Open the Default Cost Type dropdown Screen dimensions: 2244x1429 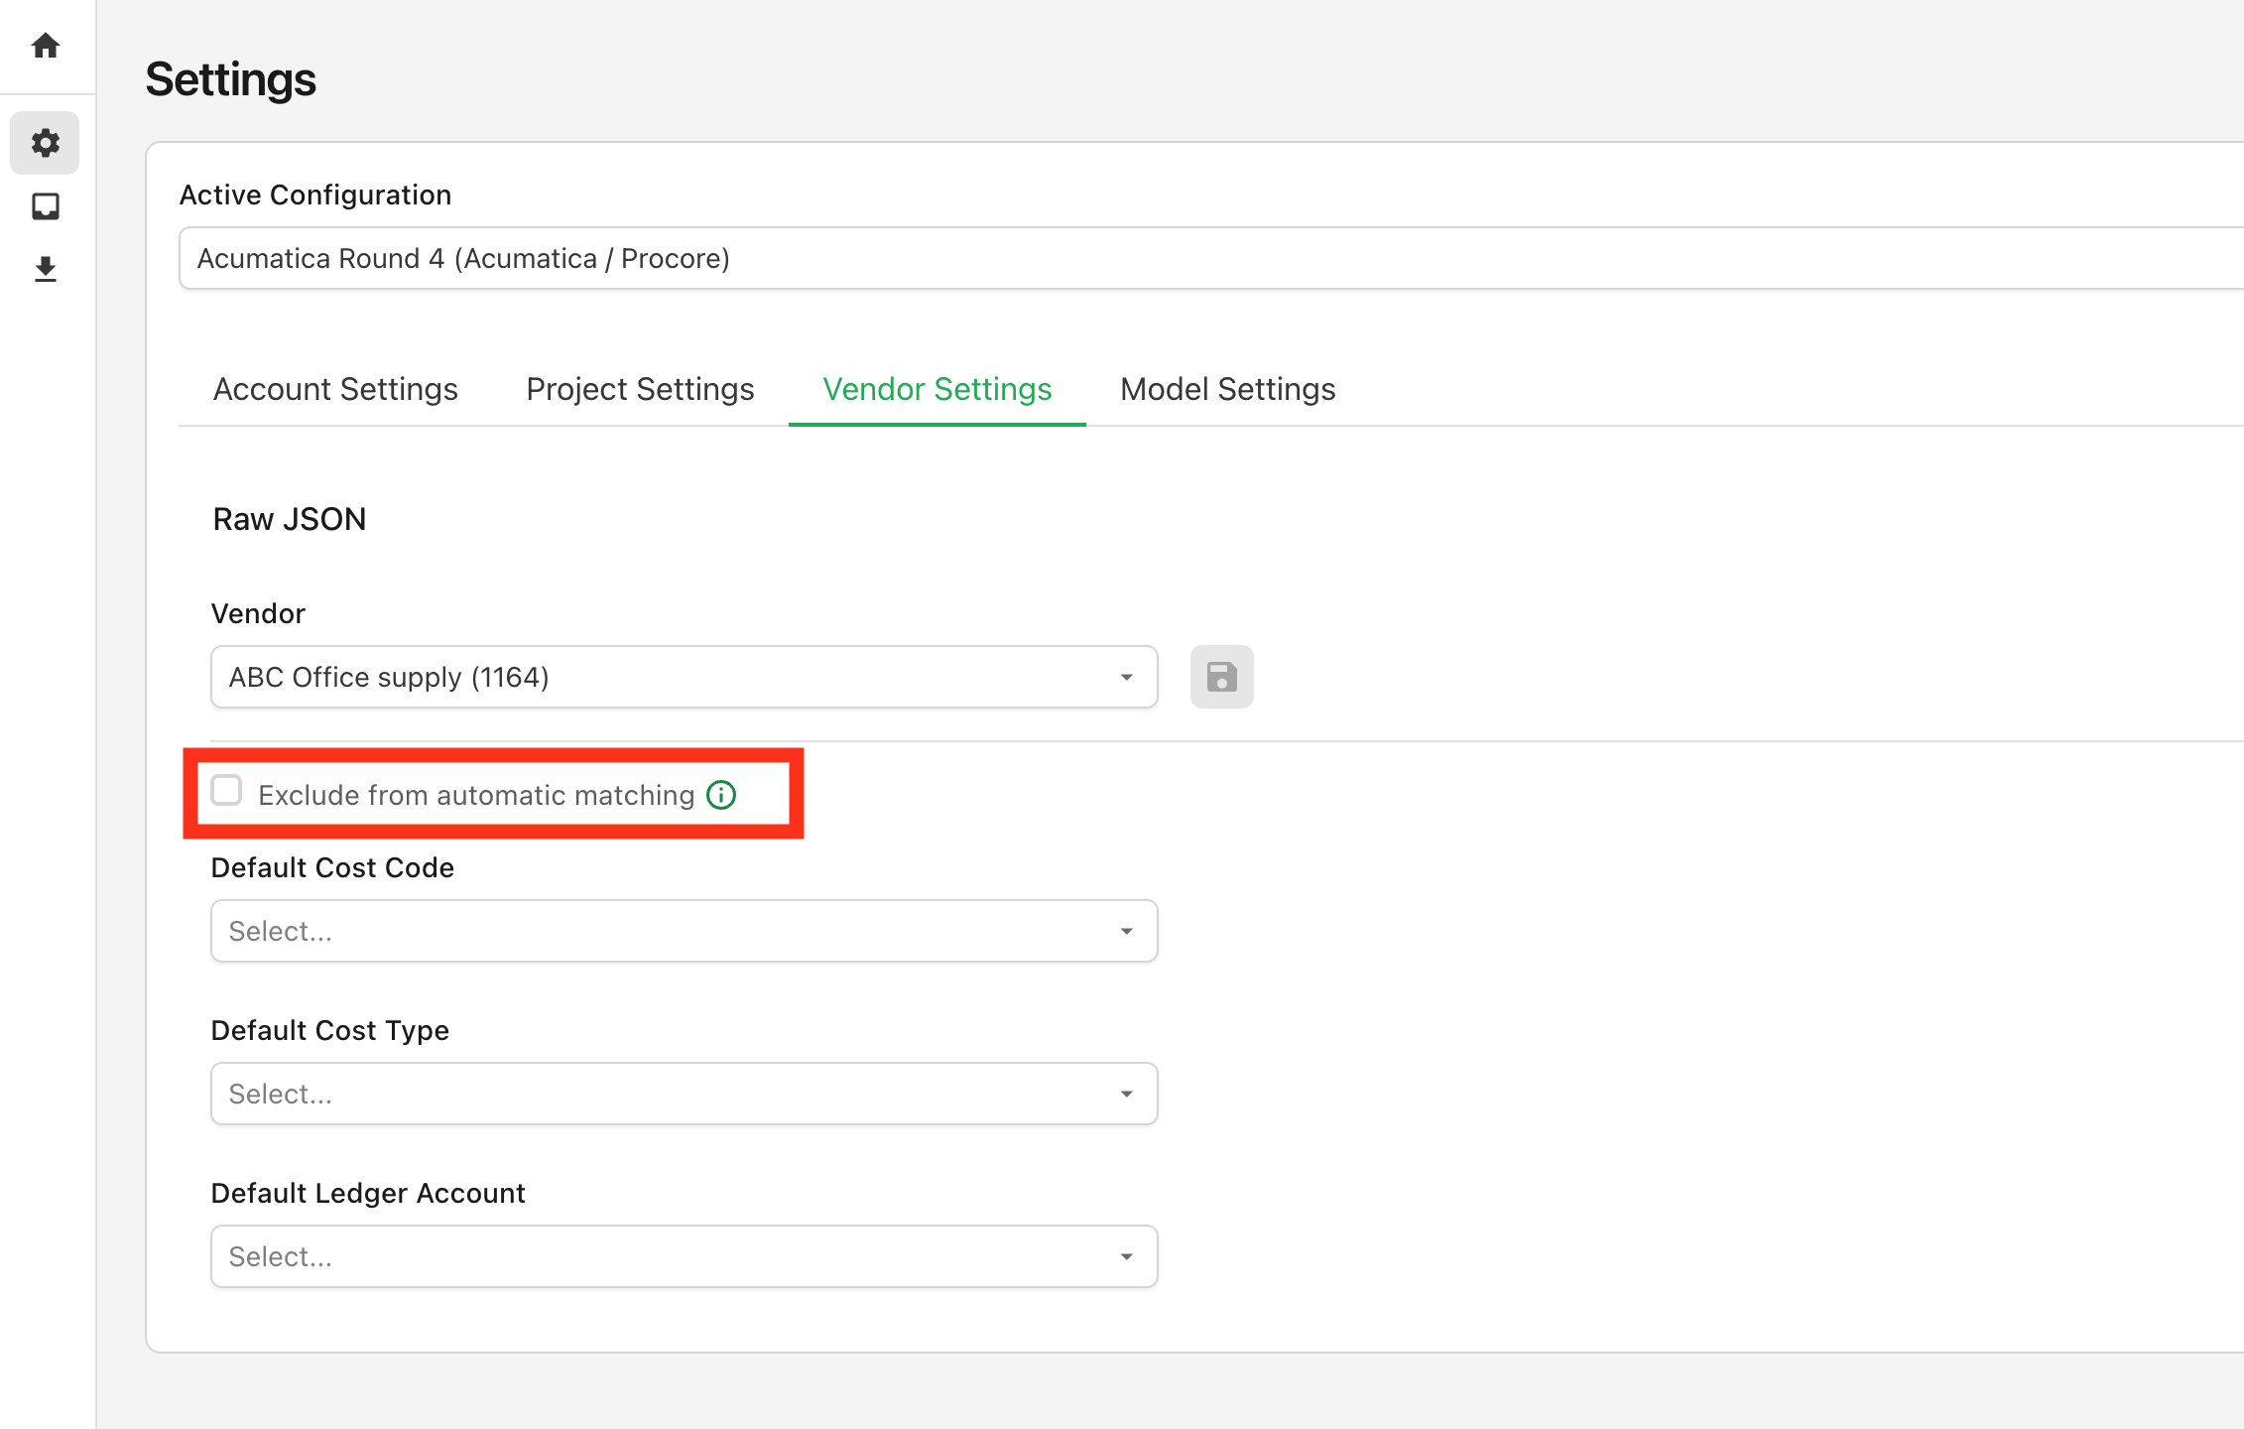684,1094
